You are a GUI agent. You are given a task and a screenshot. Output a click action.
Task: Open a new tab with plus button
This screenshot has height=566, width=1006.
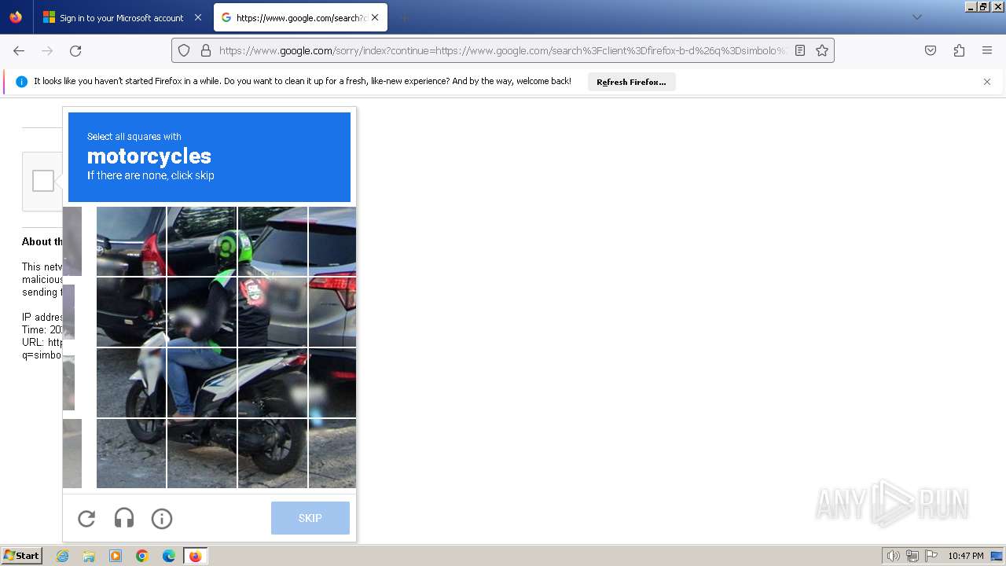pos(404,17)
